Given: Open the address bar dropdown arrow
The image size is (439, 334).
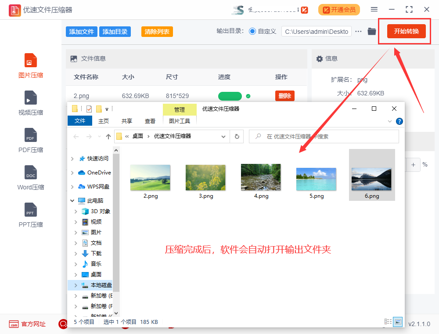Looking at the screenshot, I should (x=223, y=136).
